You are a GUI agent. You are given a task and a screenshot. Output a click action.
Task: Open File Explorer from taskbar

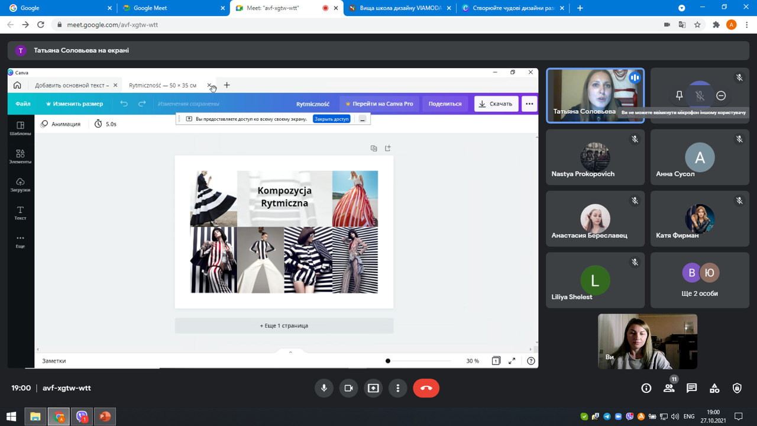(x=35, y=417)
